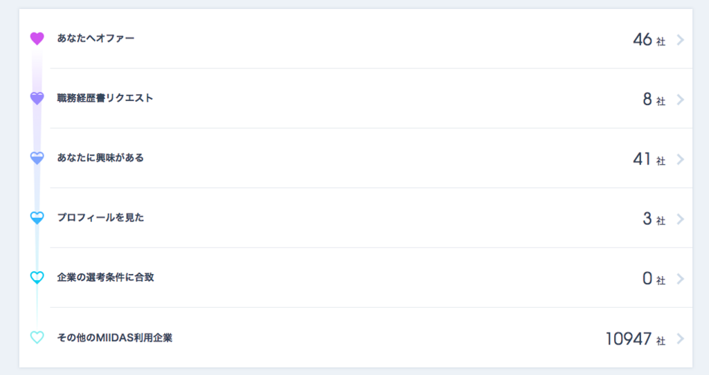View the 46 社 offer count
The height and width of the screenshot is (375, 709).
pos(649,39)
